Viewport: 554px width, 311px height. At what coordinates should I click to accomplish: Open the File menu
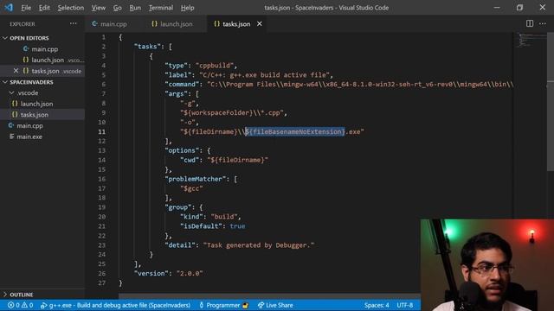coord(26,8)
